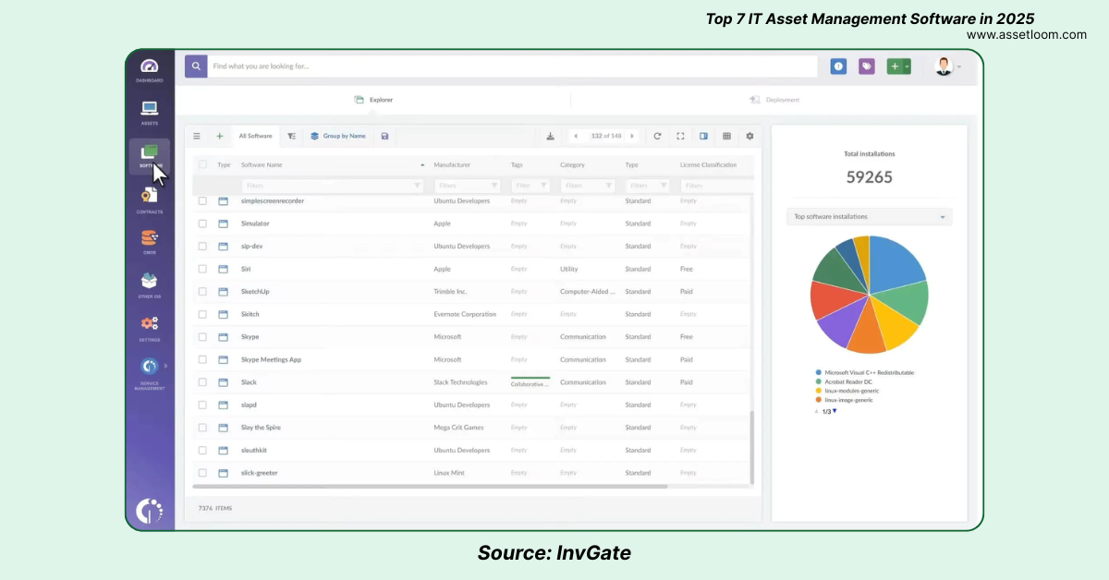Viewport: 1109px width, 580px height.
Task: Switch to the Deployment tab
Action: 774,100
